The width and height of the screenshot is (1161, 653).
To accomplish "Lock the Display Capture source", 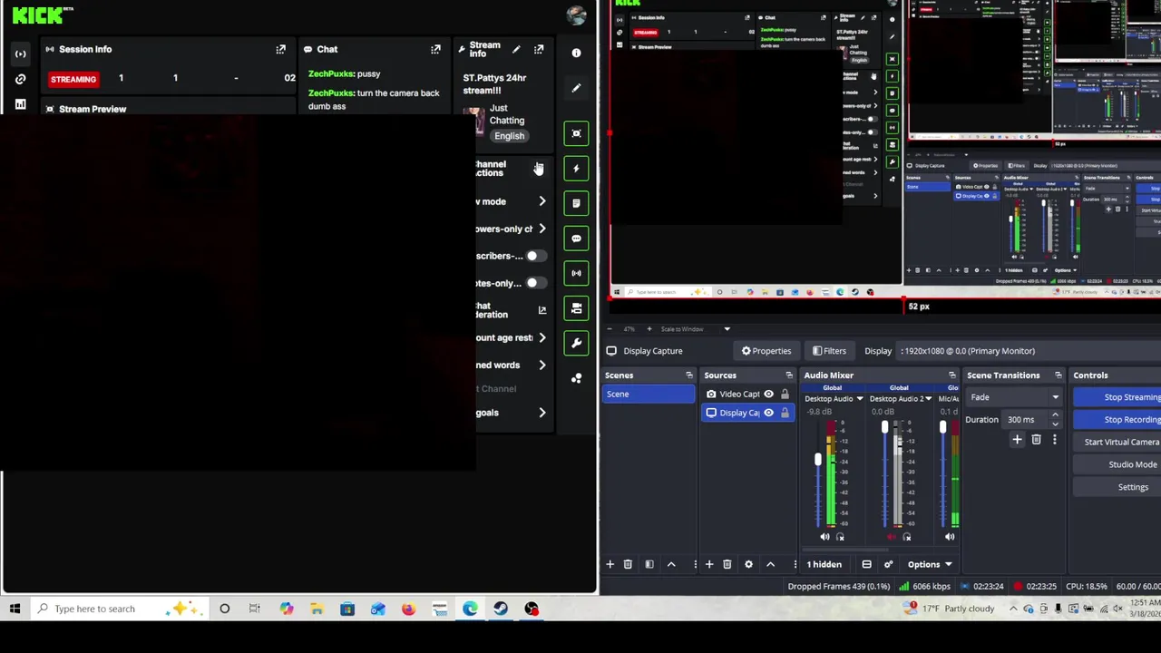I will pos(785,413).
